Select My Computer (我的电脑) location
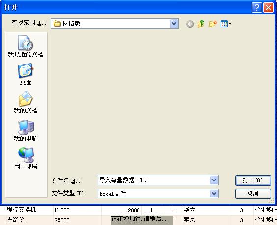 [26, 131]
